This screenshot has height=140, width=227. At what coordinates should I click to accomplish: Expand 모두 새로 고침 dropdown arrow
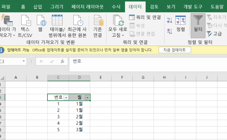tap(123, 35)
